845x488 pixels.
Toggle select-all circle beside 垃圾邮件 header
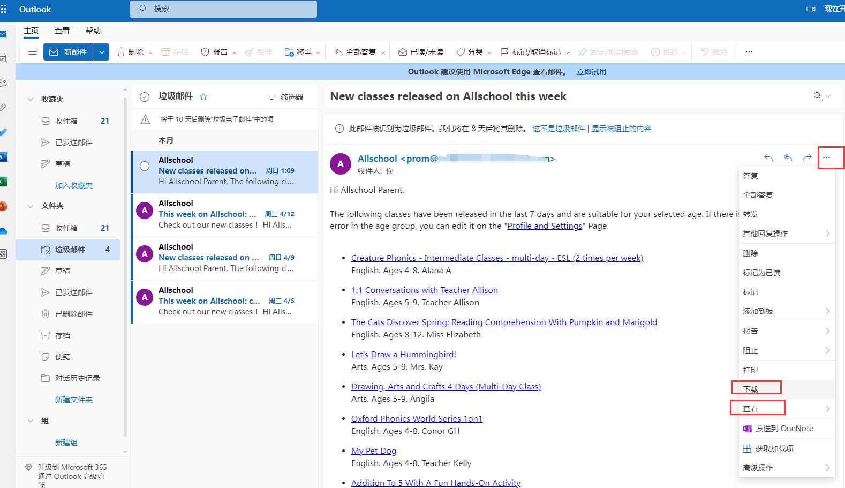coord(145,97)
